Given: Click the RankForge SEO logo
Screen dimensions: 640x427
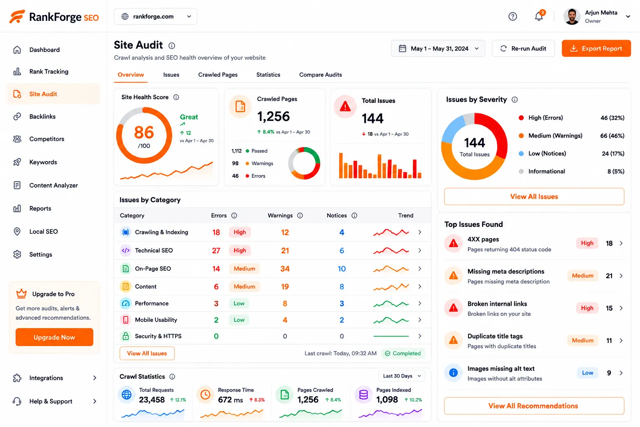Looking at the screenshot, I should (x=54, y=17).
